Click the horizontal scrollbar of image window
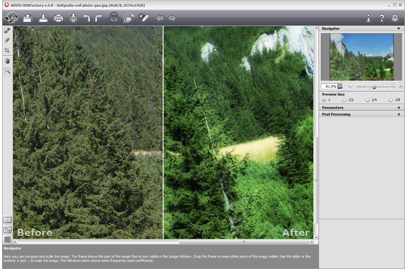 tap(244, 242)
